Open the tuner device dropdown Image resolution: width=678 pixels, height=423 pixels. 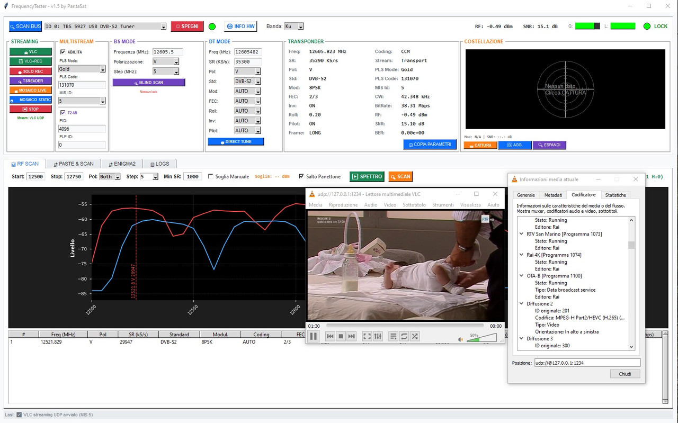pyautogui.click(x=163, y=26)
